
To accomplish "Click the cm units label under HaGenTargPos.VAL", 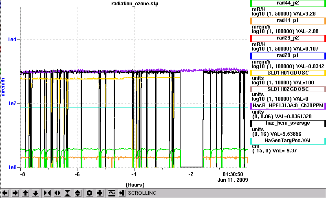I will (x=256, y=146).
